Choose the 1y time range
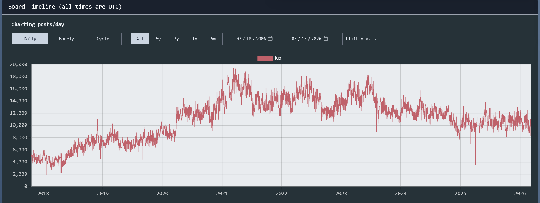 pos(195,39)
